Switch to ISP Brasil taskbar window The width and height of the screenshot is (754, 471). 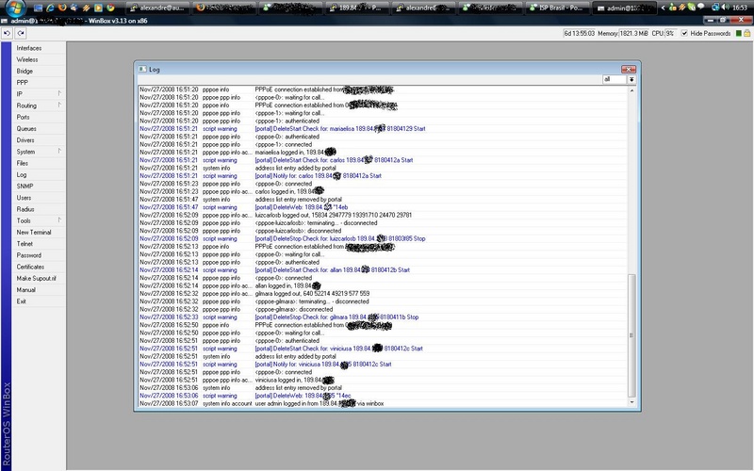click(556, 8)
